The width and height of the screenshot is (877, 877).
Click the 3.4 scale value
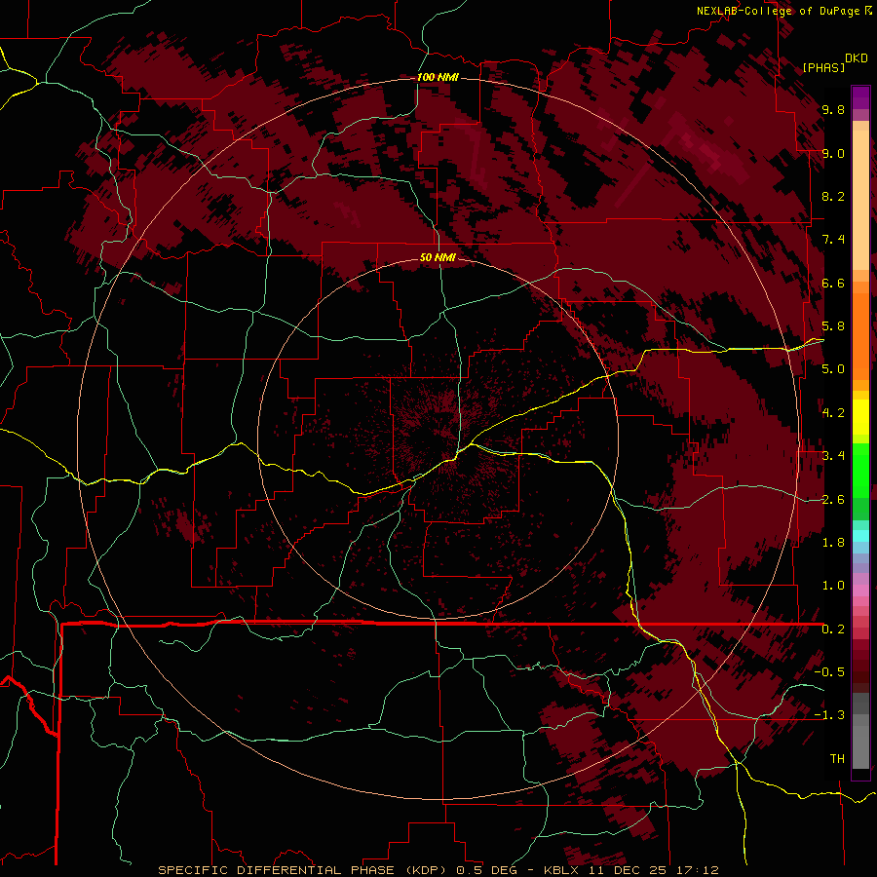833,456
